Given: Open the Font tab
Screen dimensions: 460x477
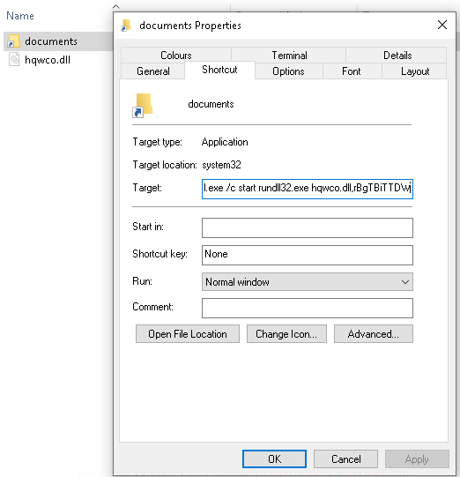Looking at the screenshot, I should click(352, 71).
